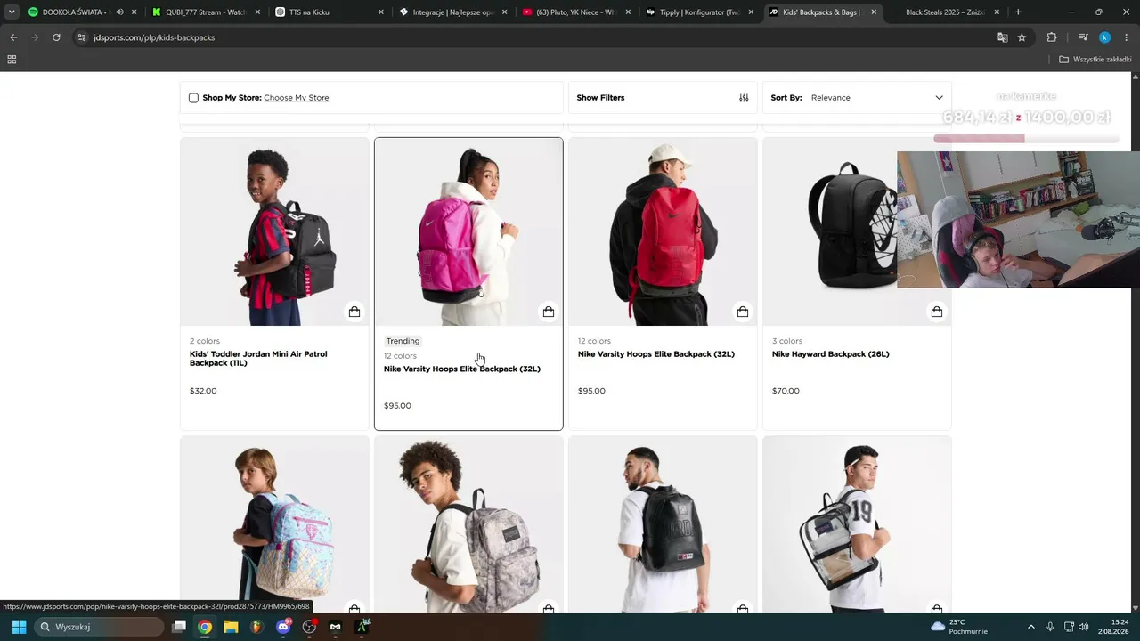Open the volume control in the tray
Image resolution: width=1140 pixels, height=641 pixels.
tap(1084, 627)
